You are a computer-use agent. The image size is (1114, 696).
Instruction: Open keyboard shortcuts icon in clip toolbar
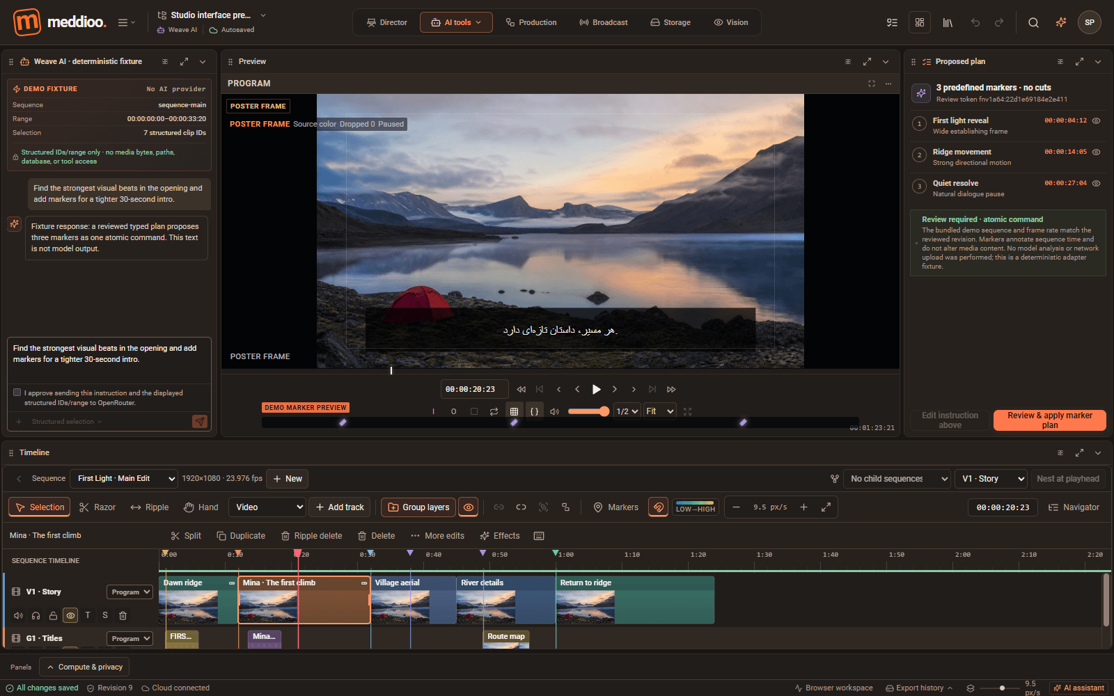click(539, 536)
